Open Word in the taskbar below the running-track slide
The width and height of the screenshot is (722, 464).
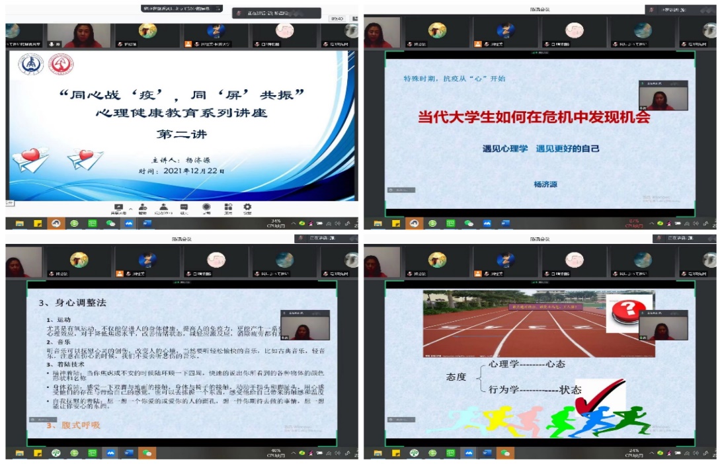487,453
